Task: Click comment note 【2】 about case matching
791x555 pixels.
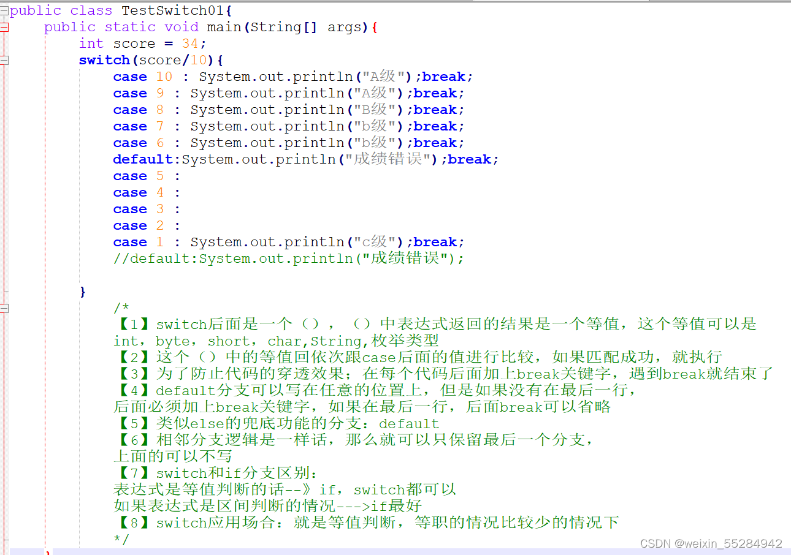Action: pyautogui.click(x=418, y=357)
